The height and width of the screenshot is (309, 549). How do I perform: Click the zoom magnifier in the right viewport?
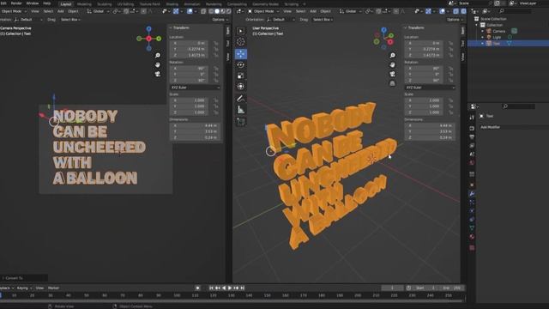pos(392,55)
